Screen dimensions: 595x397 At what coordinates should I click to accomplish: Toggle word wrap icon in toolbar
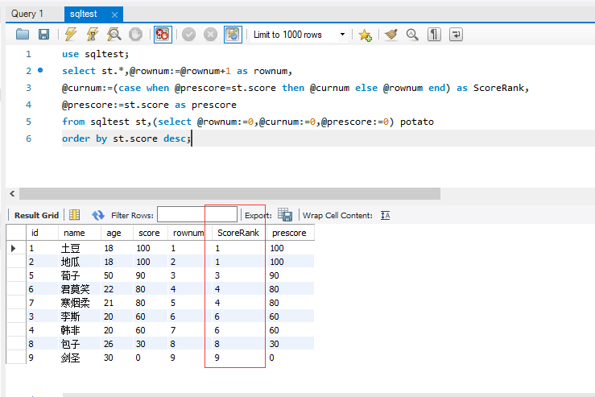456,35
